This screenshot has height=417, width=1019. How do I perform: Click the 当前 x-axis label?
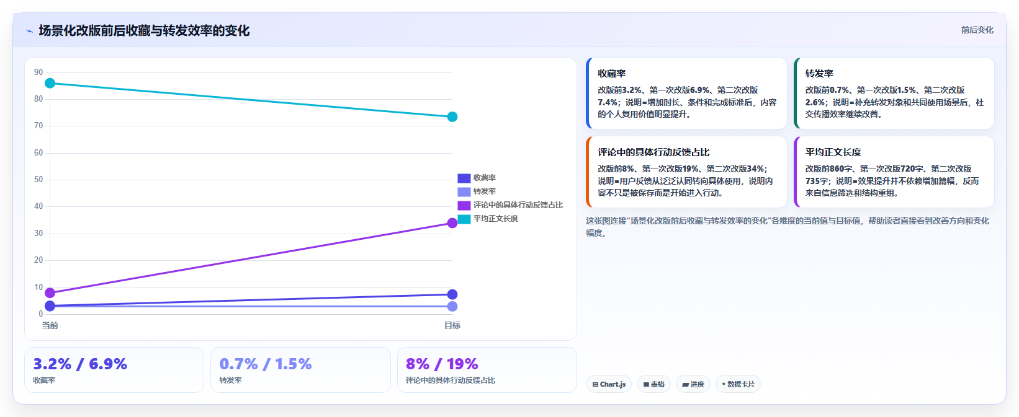[x=50, y=325]
